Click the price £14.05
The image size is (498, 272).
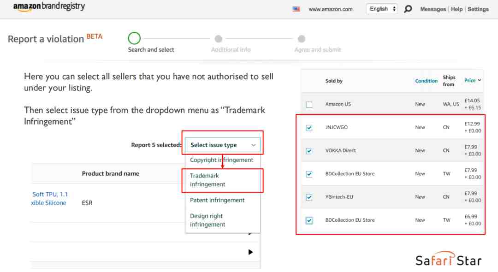point(472,101)
